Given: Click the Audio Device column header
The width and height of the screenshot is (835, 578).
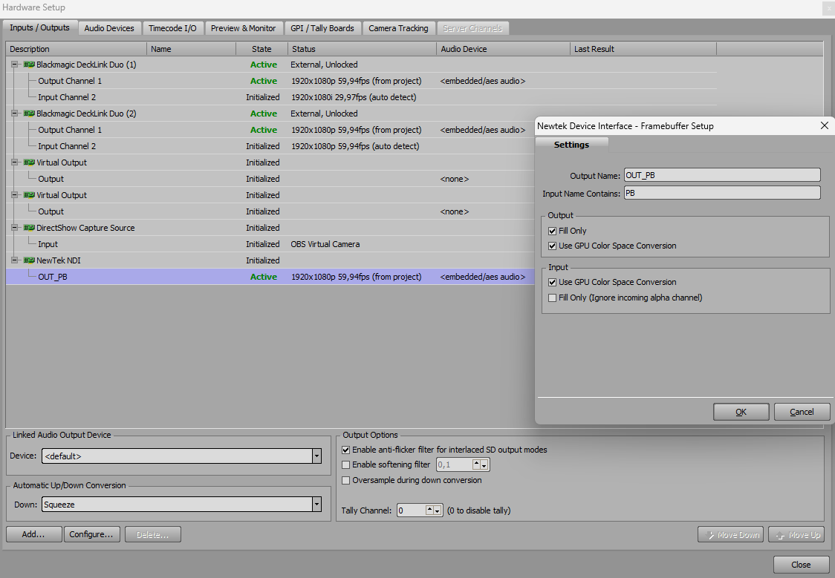Looking at the screenshot, I should coord(503,49).
